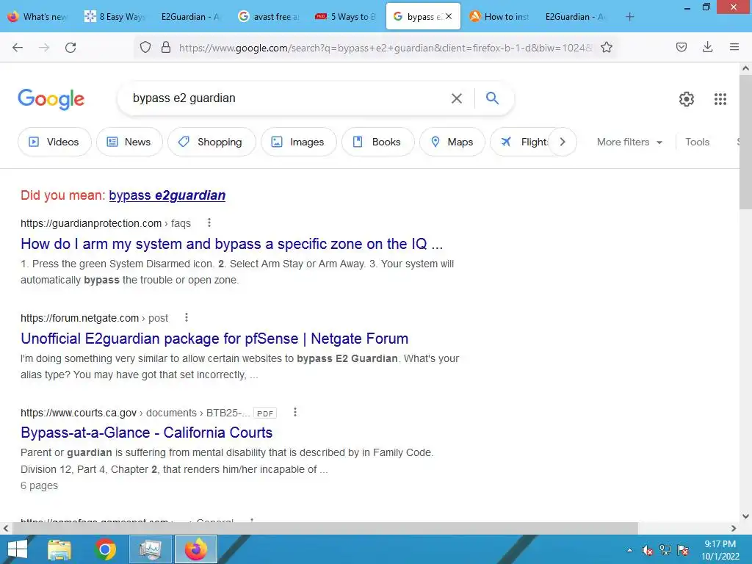This screenshot has height=564, width=752.
Task: Switch to the What's new tab
Action: coord(38,16)
